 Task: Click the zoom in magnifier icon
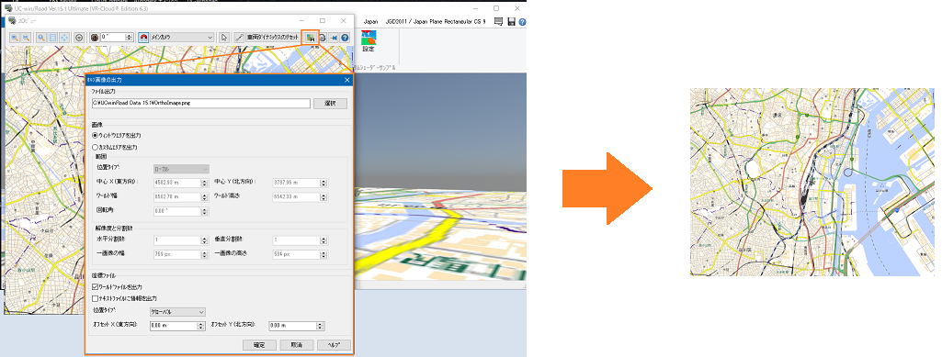point(15,38)
